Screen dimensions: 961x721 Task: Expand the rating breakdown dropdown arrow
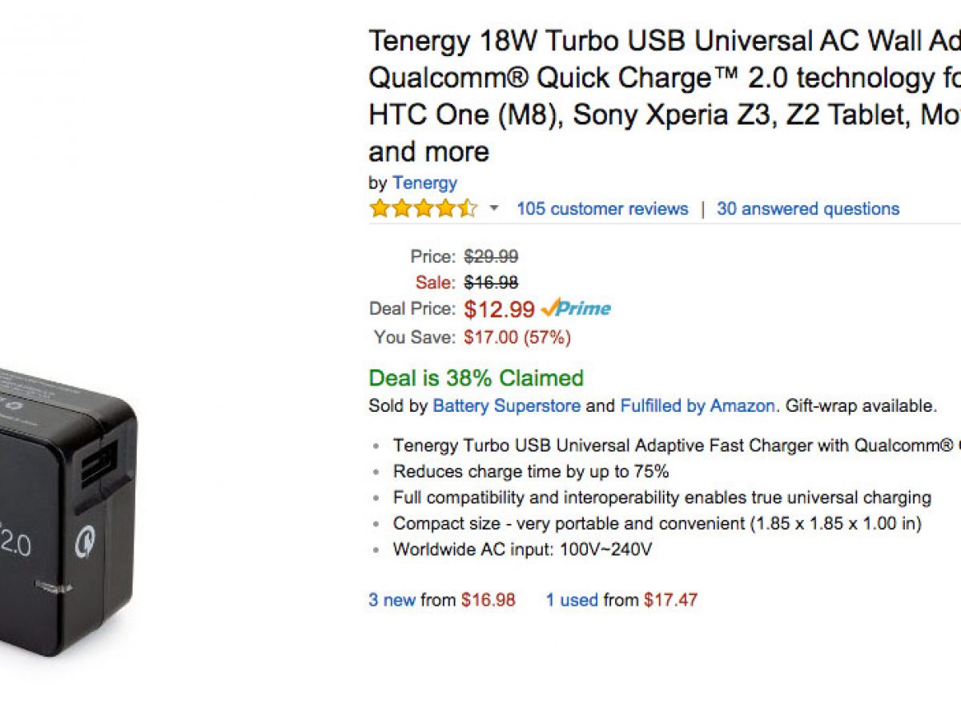click(x=494, y=209)
